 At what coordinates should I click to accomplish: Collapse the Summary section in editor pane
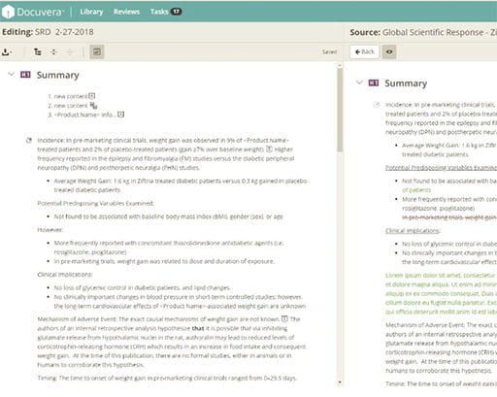tap(11, 75)
